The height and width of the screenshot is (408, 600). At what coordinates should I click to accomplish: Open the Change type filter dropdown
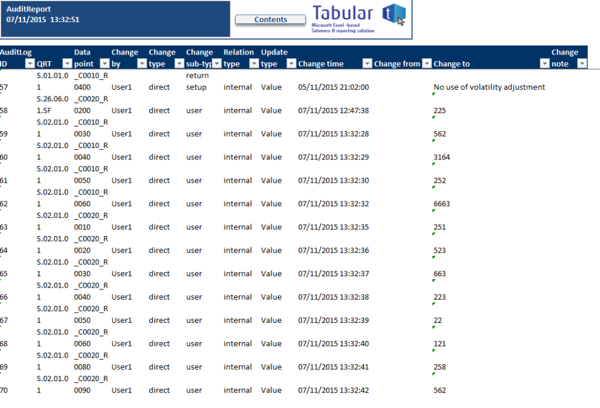tap(179, 64)
